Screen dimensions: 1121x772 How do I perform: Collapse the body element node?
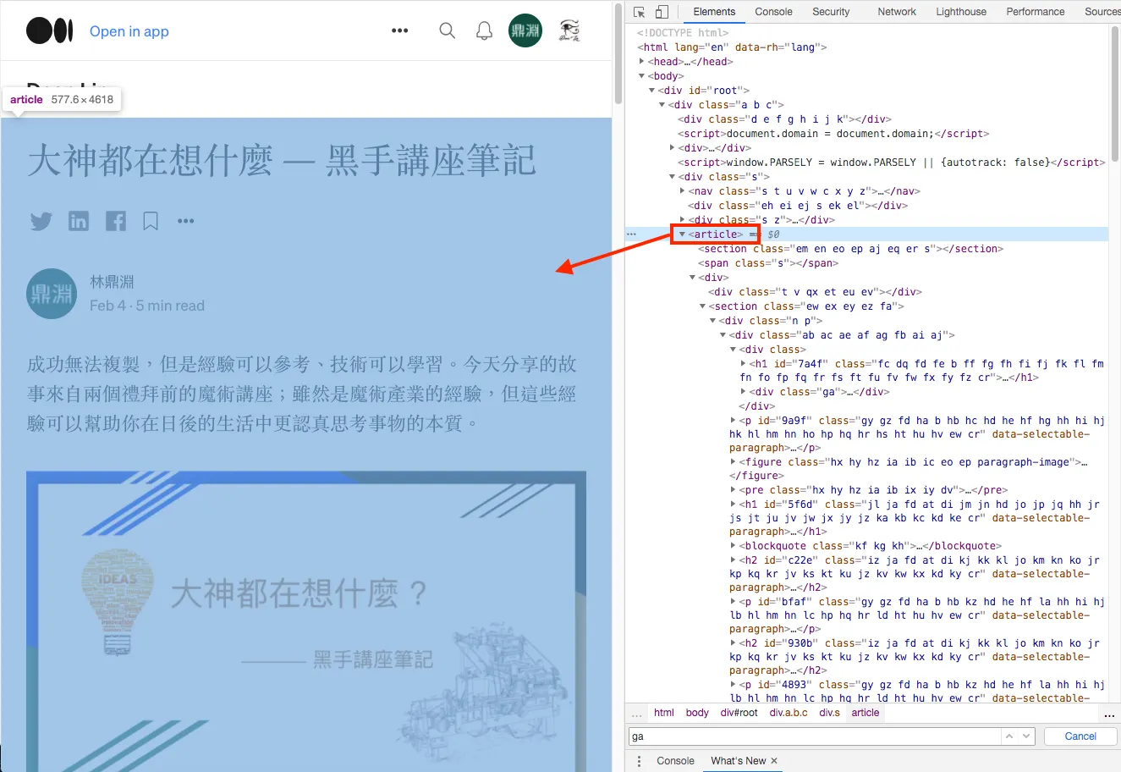[x=642, y=76]
